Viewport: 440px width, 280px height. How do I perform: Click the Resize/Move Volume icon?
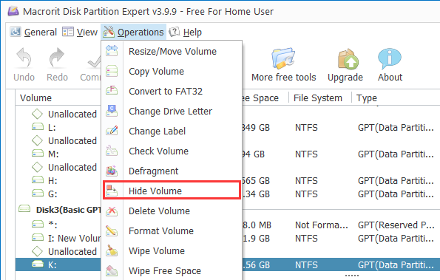(x=112, y=51)
